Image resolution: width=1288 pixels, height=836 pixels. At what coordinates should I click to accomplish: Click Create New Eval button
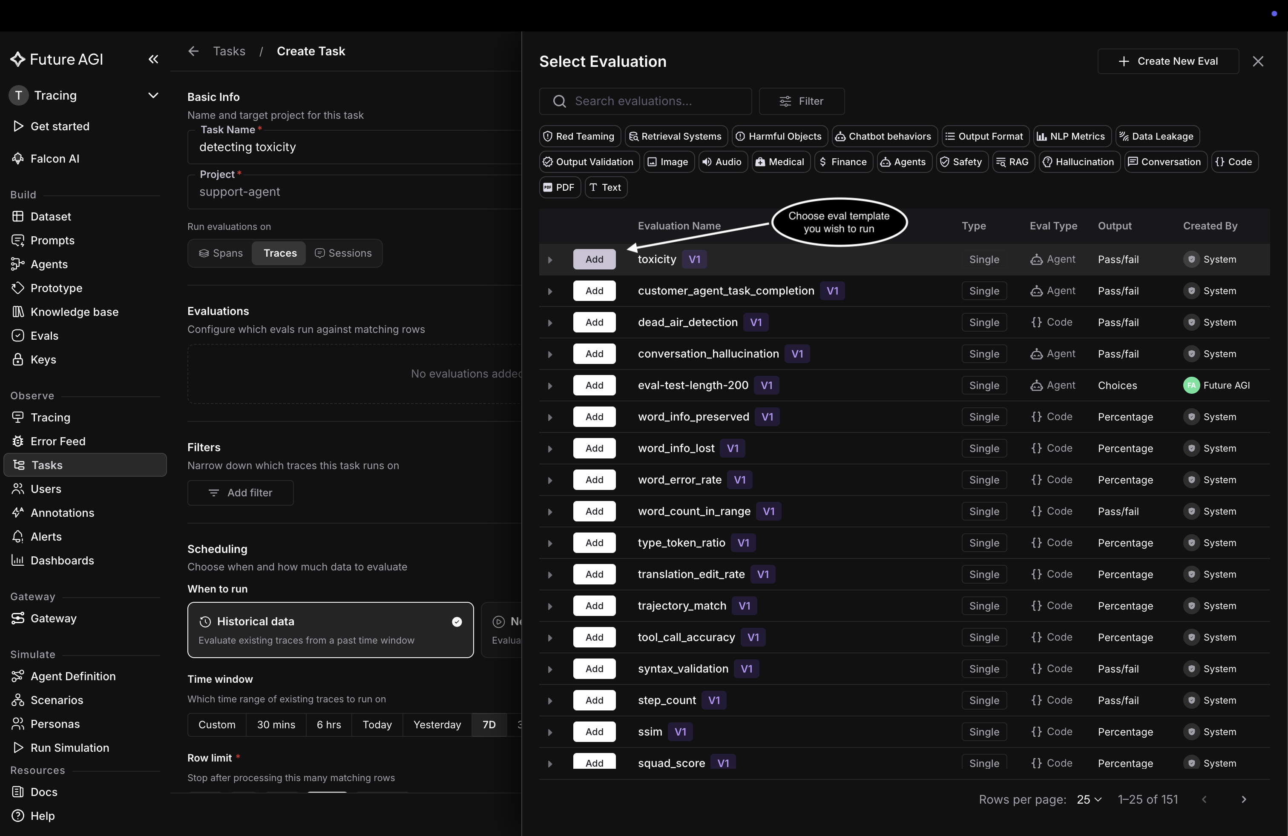tap(1167, 61)
